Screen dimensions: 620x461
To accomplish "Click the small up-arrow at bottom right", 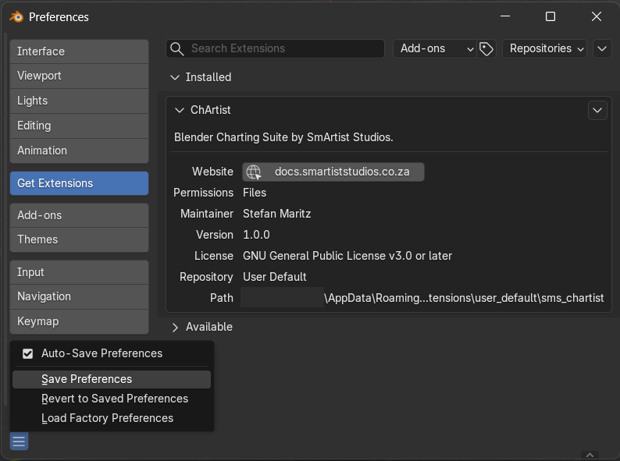I will [x=590, y=455].
